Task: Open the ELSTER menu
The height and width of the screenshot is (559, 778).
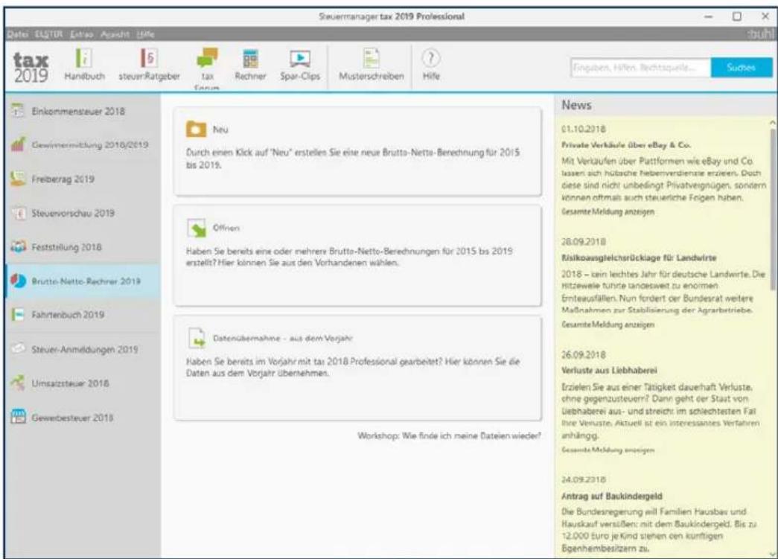Action: [x=48, y=34]
